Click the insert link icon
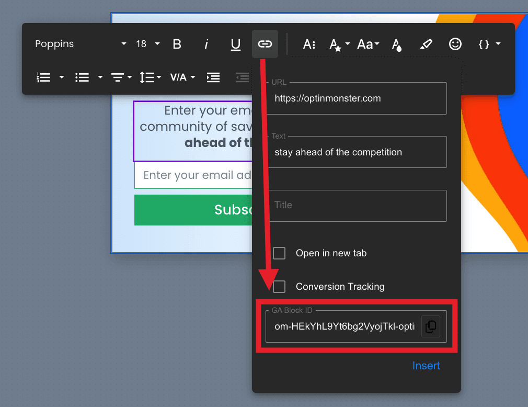The width and height of the screenshot is (528, 407). click(265, 44)
